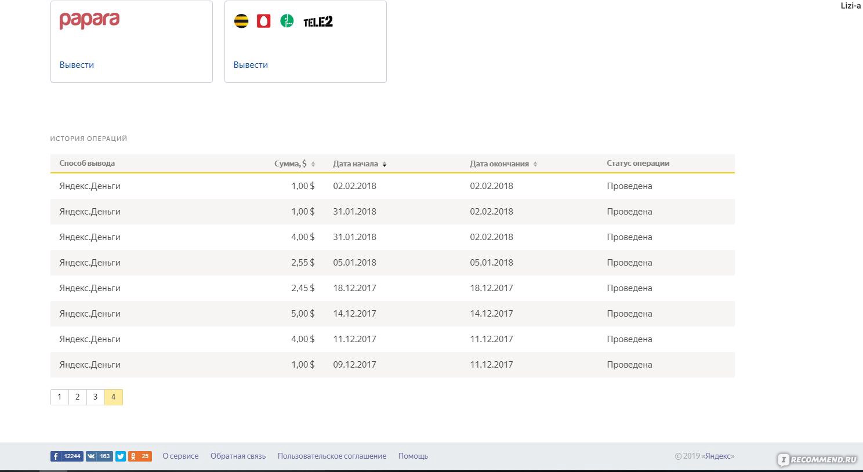Sort by Дата окончания column arrows

[535, 164]
